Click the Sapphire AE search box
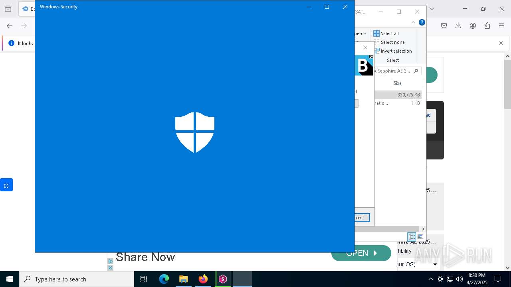 point(398,71)
